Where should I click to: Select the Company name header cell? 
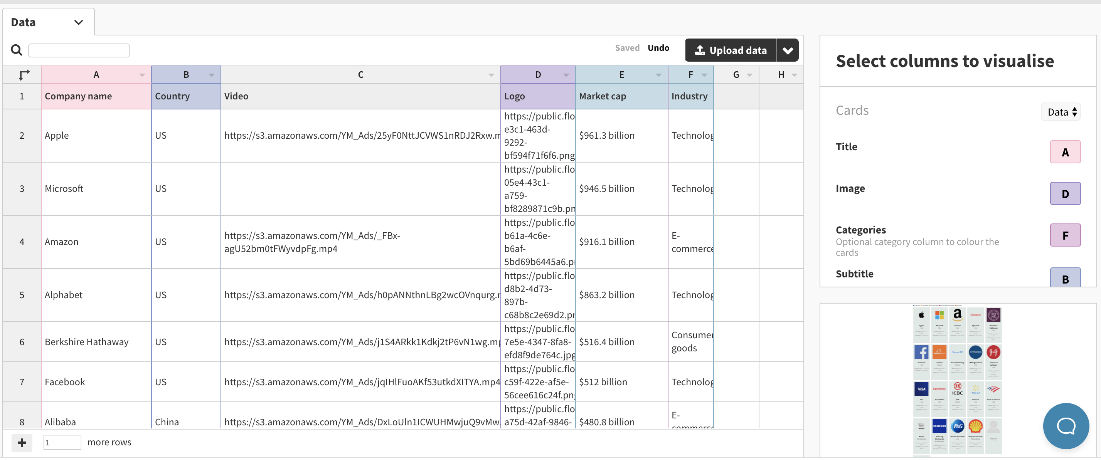[x=96, y=97]
